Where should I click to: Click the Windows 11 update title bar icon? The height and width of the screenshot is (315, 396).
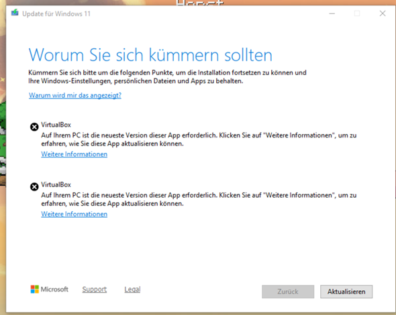pyautogui.click(x=15, y=12)
